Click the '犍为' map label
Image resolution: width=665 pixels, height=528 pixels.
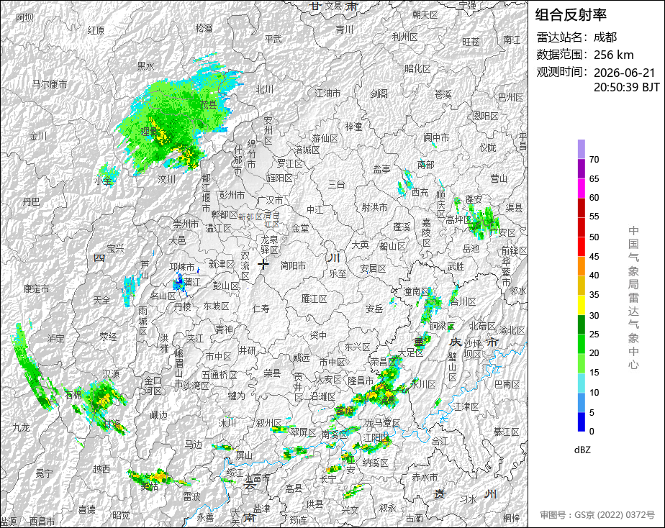[x=236, y=396]
